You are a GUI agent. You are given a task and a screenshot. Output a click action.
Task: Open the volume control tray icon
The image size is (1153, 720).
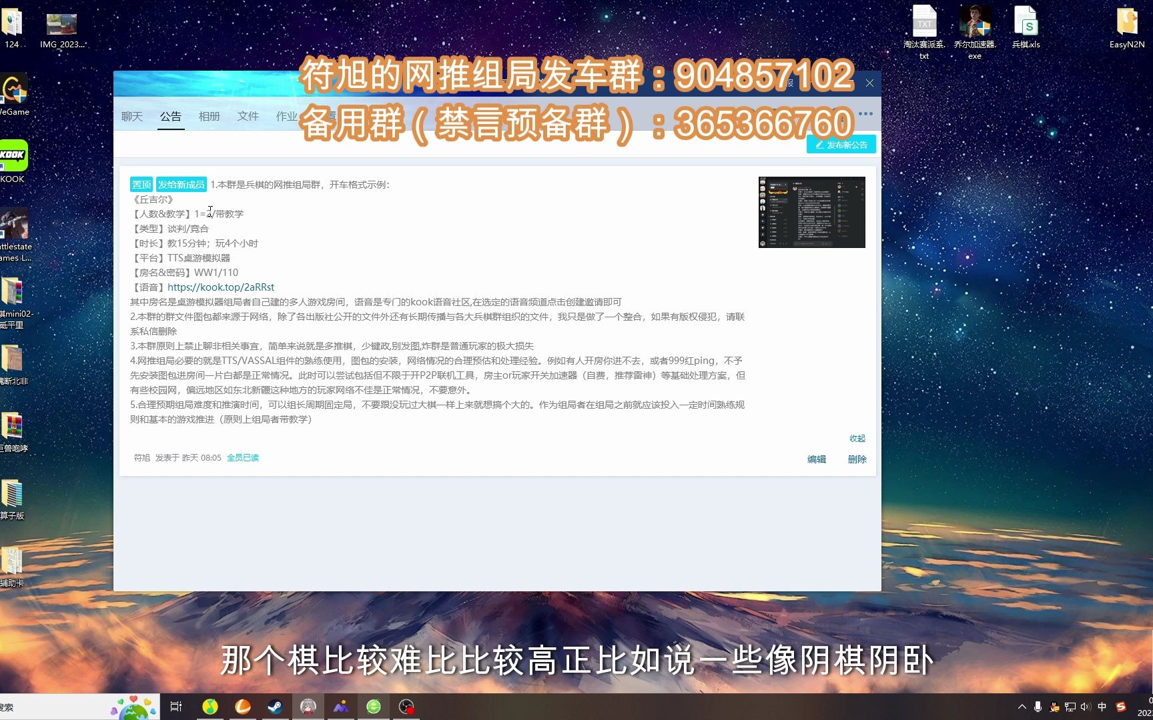(1086, 707)
